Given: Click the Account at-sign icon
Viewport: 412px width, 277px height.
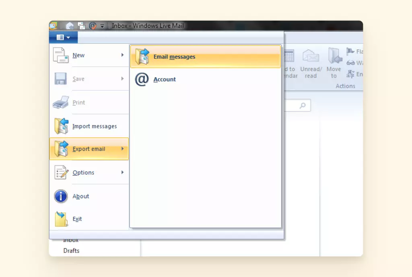Looking at the screenshot, I should pyautogui.click(x=142, y=79).
